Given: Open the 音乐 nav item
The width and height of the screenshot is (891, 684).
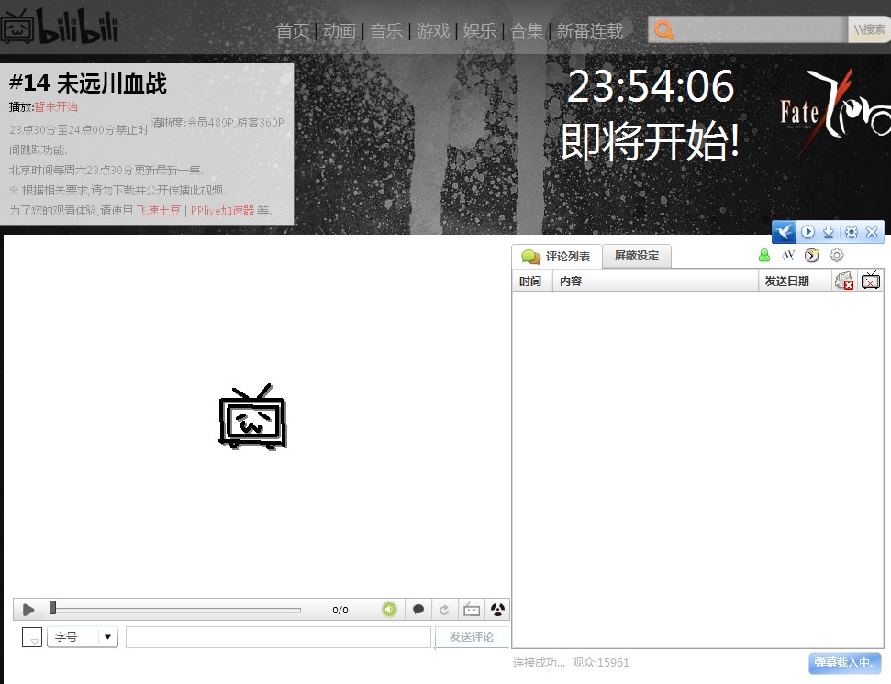Looking at the screenshot, I should tap(385, 30).
